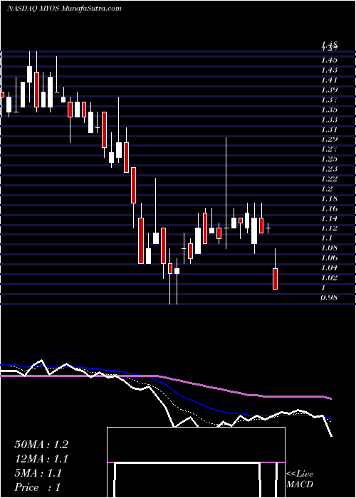Select the 1.37 price axis label

point(329,100)
